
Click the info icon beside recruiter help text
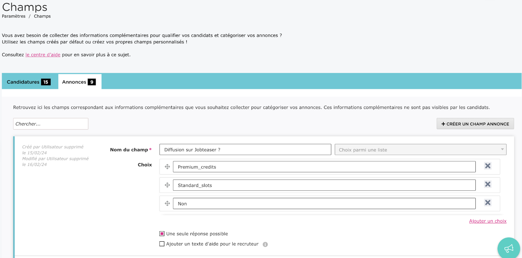pyautogui.click(x=265, y=244)
